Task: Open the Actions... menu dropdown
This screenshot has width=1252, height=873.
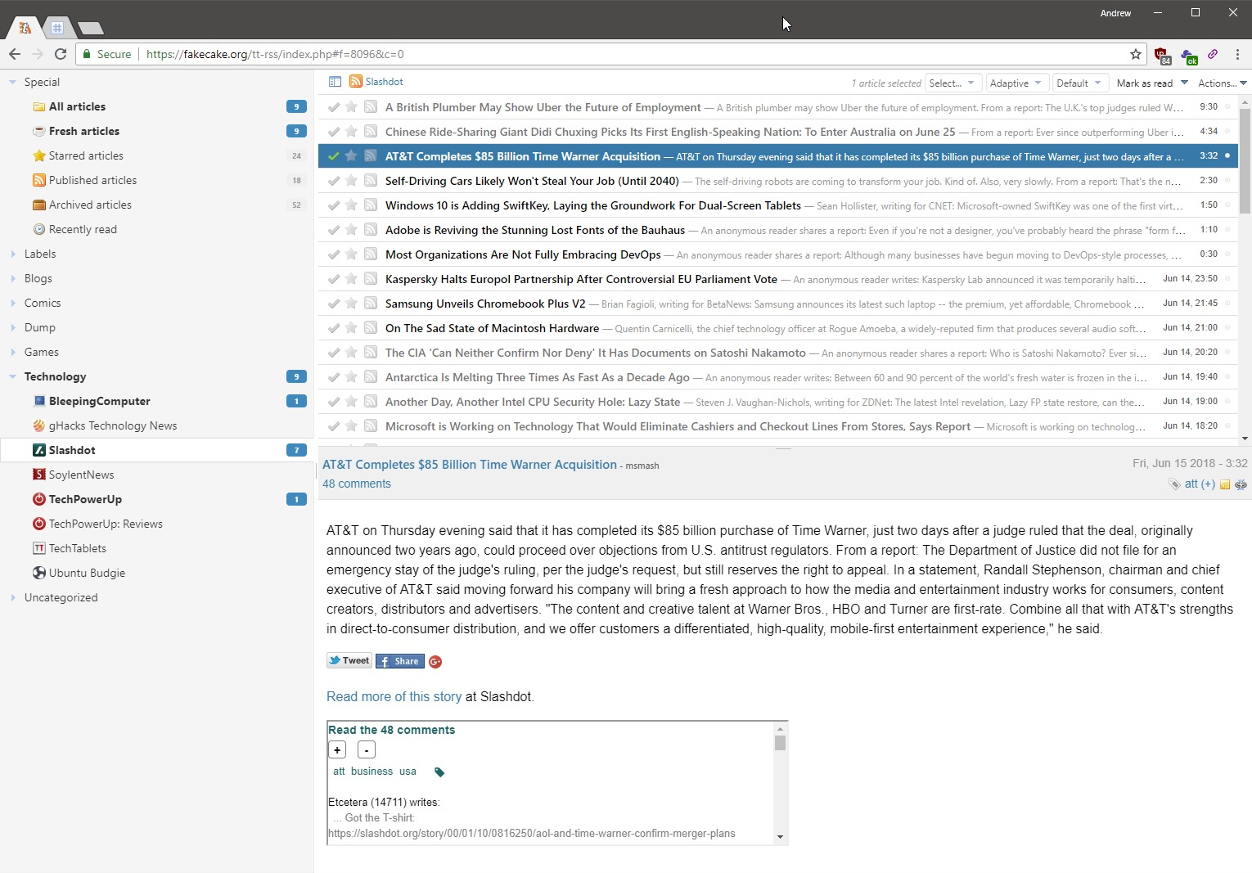Action: pyautogui.click(x=1222, y=83)
